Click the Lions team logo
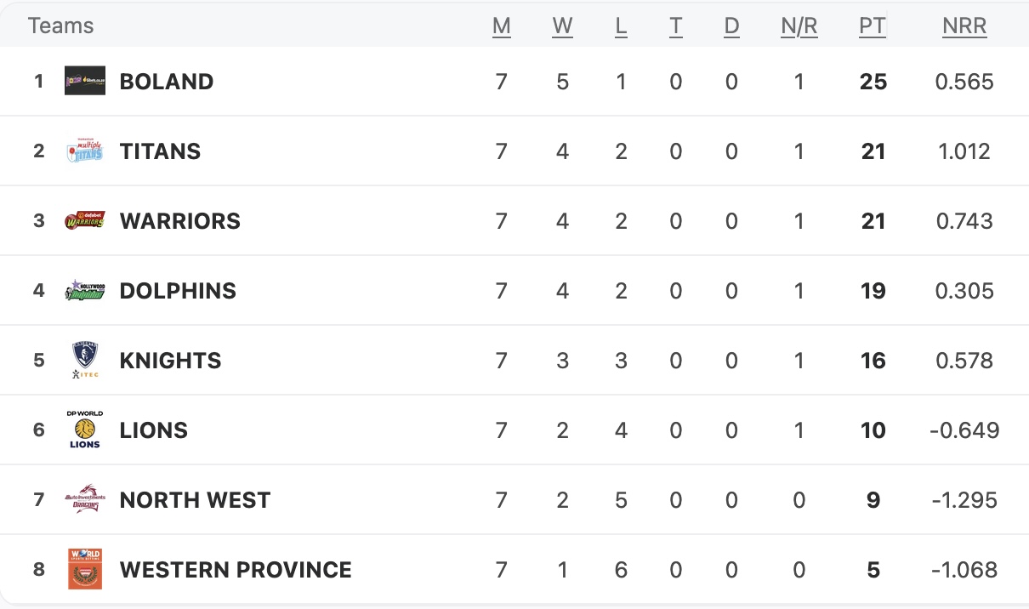The width and height of the screenshot is (1029, 609). pyautogui.click(x=85, y=430)
